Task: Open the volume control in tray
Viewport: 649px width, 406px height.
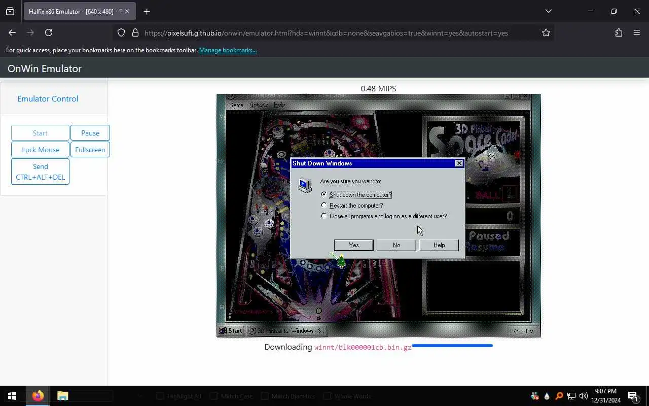Action: (x=584, y=396)
